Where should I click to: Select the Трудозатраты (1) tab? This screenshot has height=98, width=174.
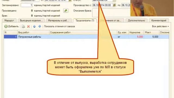tap(85, 21)
